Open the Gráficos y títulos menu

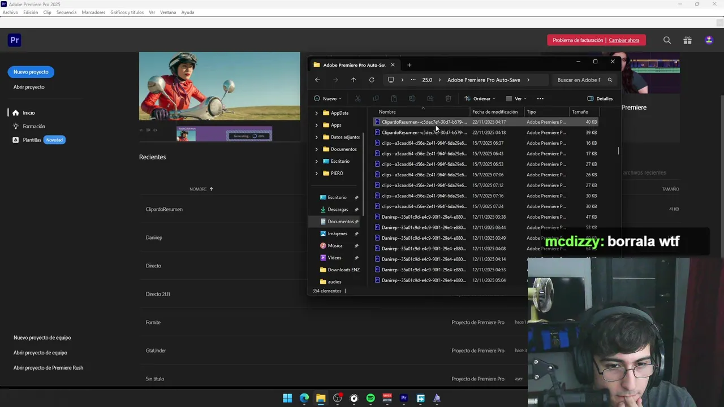[x=127, y=12]
